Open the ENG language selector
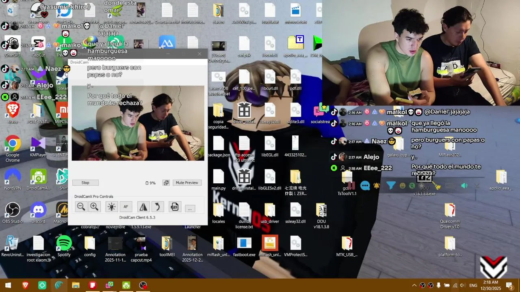 [473, 285]
